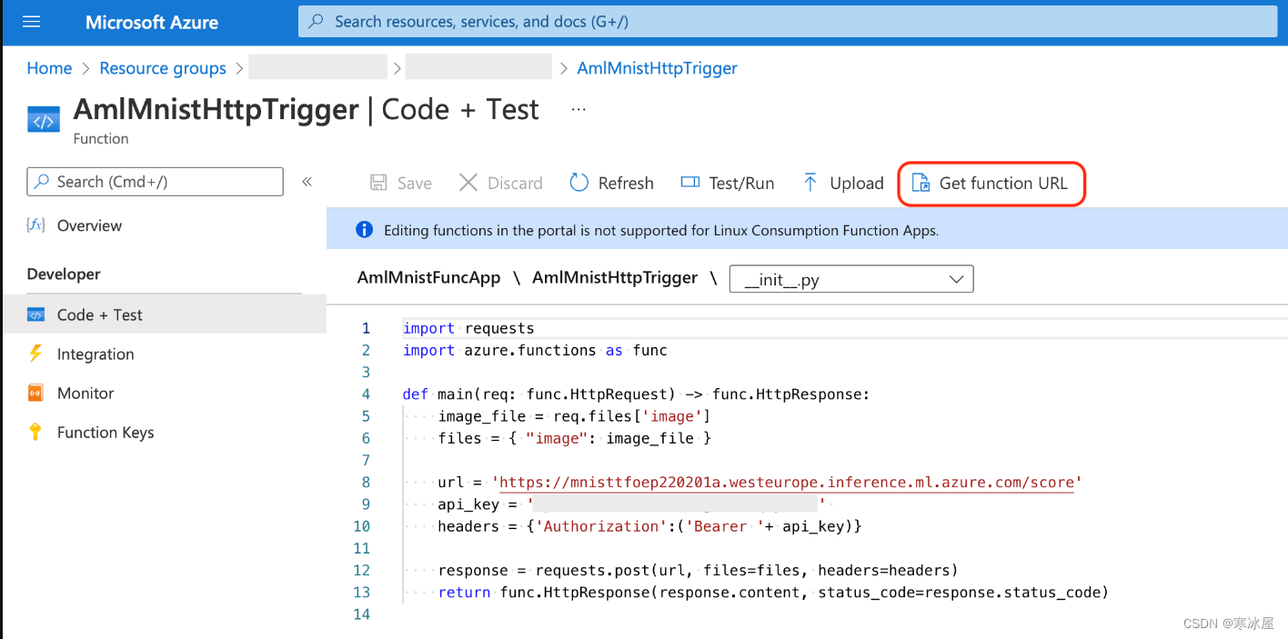
Task: Click the info icon in the blue banner
Action: (364, 230)
